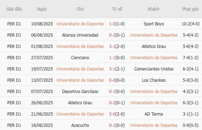Image resolution: width=202 pixels, height=130 pixels.
Task: Open the 1-1(0-0) Cienciano match score
Action: point(117,58)
